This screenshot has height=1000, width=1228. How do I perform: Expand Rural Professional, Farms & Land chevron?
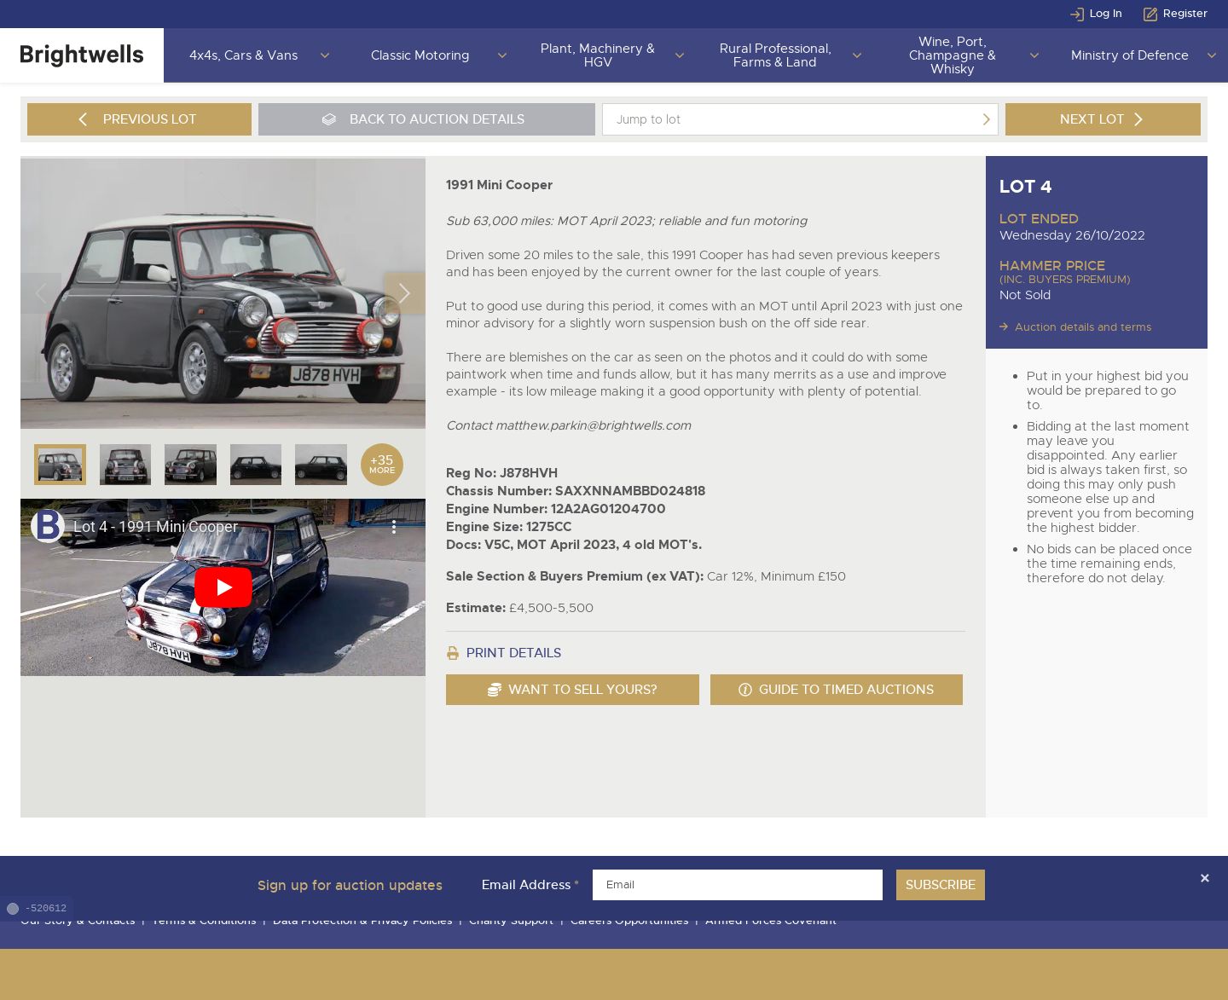tap(857, 55)
